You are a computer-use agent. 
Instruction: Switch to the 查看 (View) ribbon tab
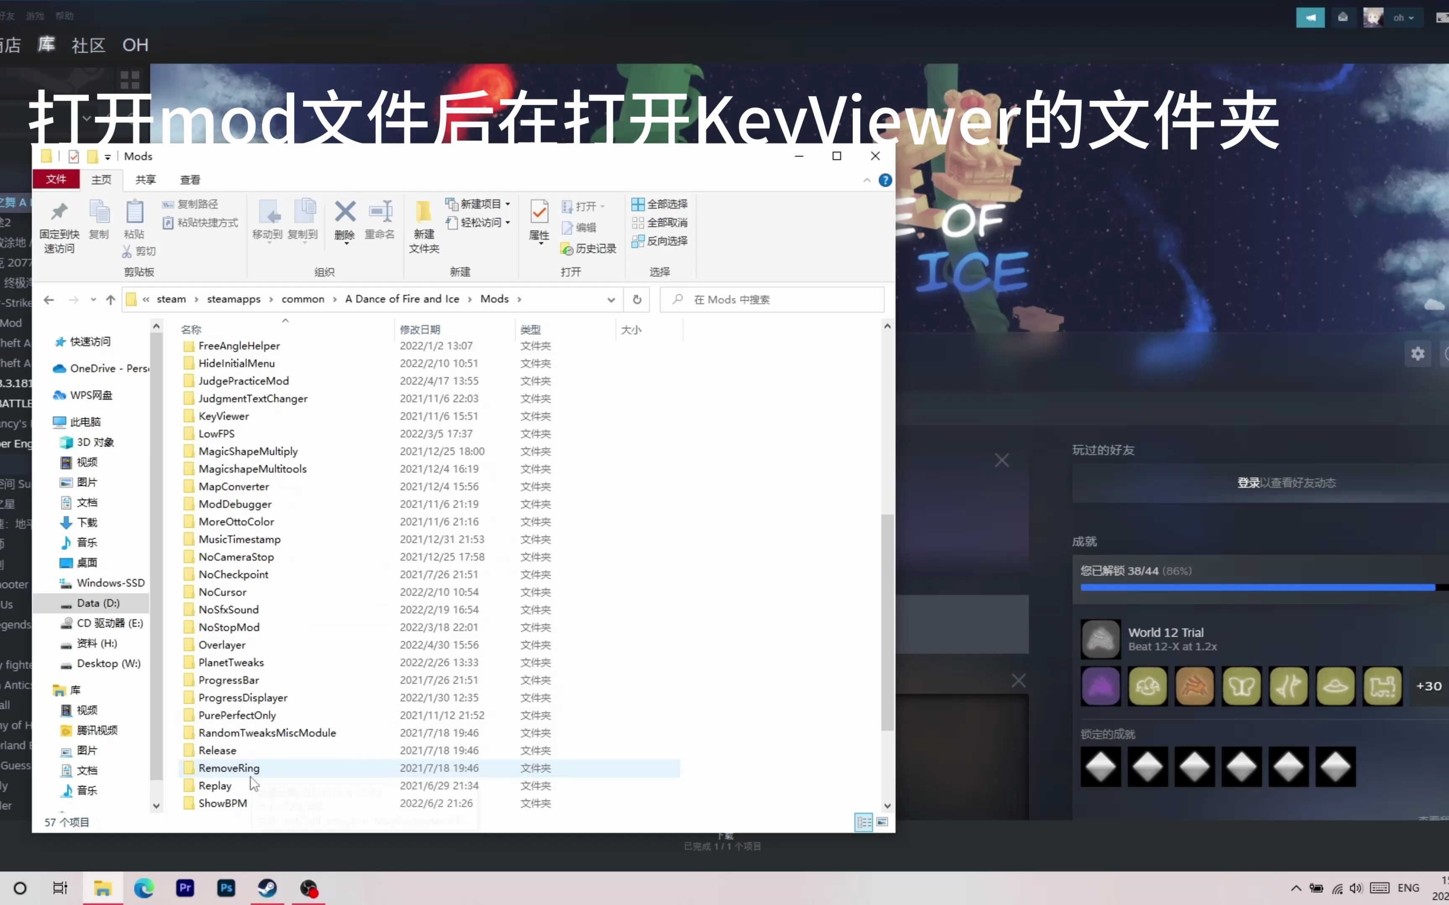[x=190, y=180]
